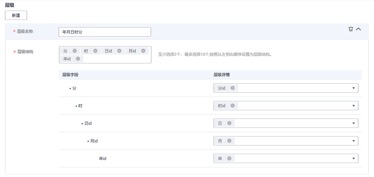Image resolution: width=374 pixels, height=177 pixels.
Task: Open dropdown arrow for 时 row details
Action: point(353,106)
